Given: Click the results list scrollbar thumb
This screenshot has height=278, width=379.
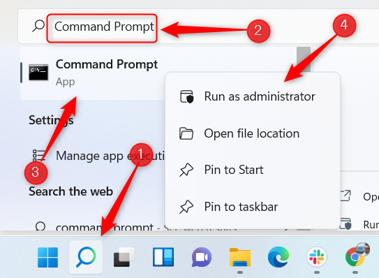Looking at the screenshot, I should [304, 59].
